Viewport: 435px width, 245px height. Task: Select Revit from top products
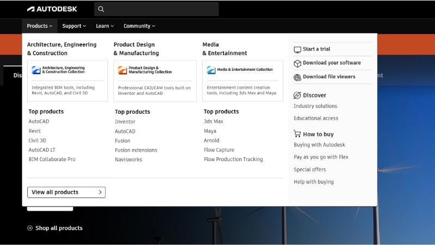click(35, 131)
